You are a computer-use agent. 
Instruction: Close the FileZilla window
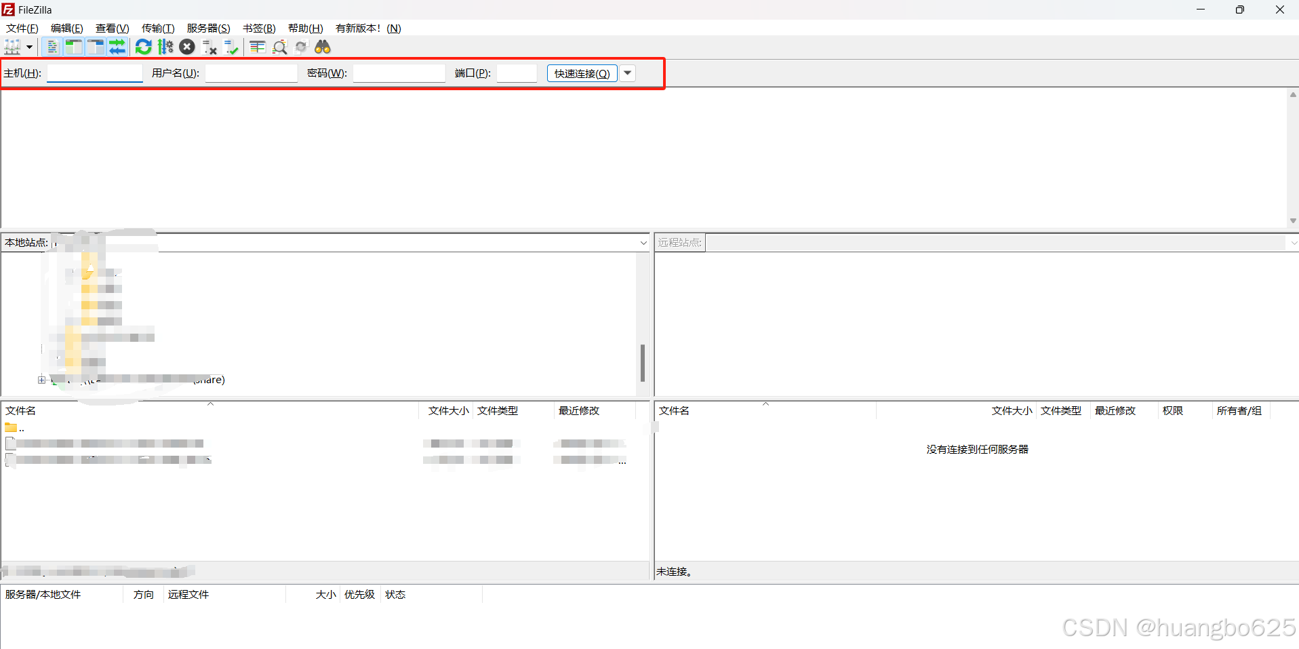[1280, 9]
